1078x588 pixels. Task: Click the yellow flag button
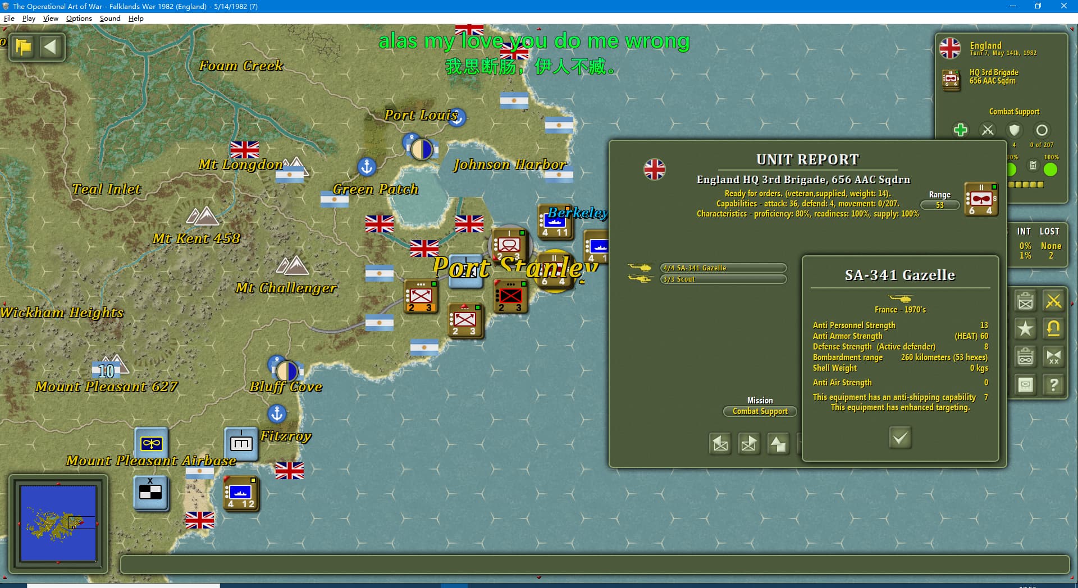(24, 47)
